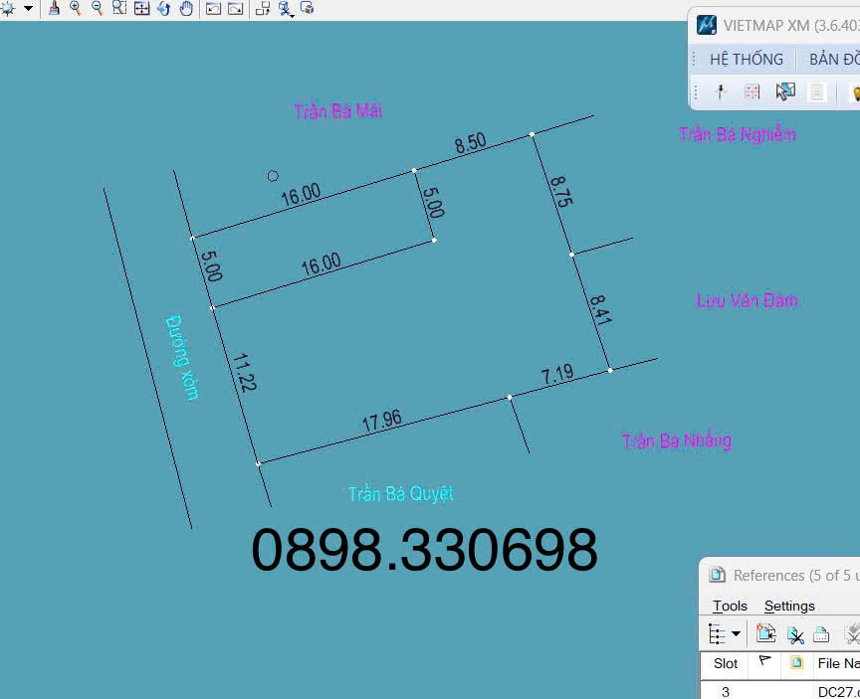This screenshot has width=860, height=699.
Task: Activate the Window Area zoom tool
Action: pos(119,8)
